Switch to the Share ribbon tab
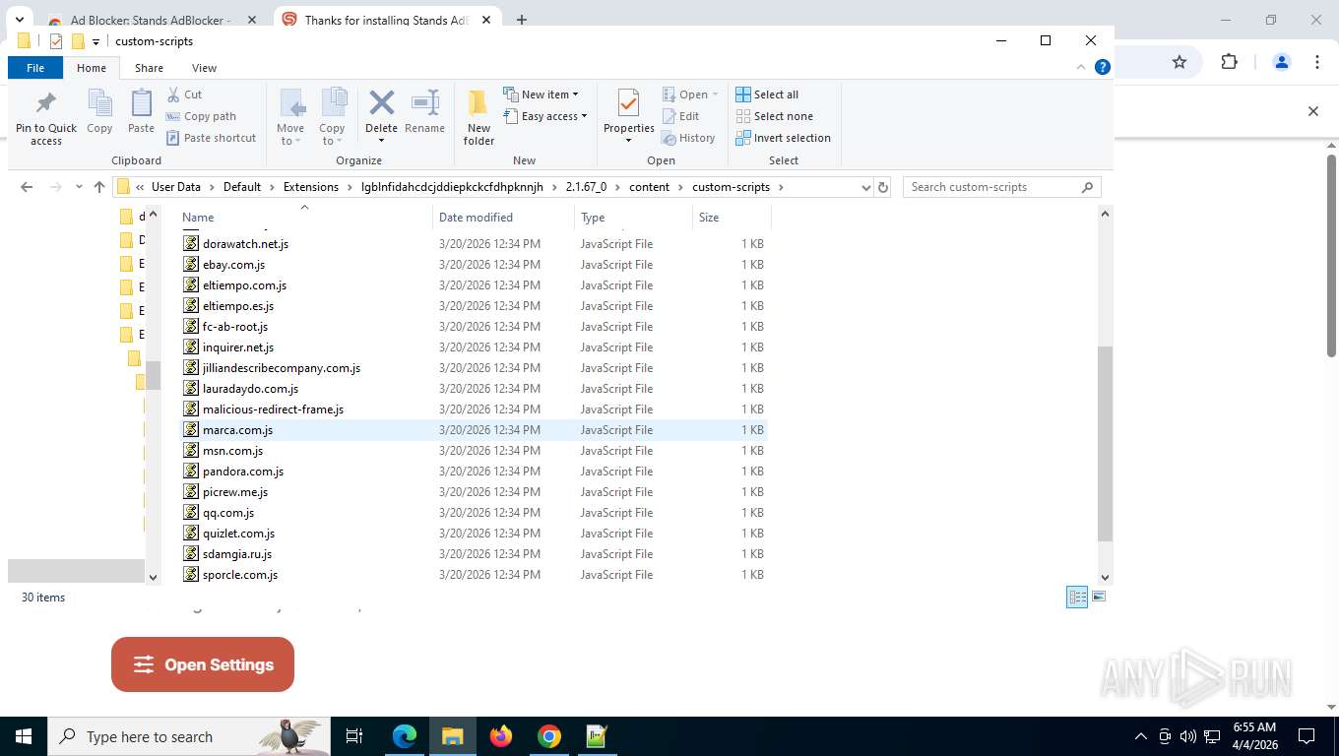1339x756 pixels. click(x=149, y=68)
